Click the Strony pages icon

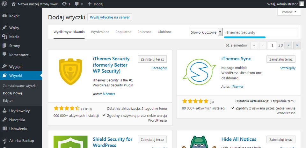pyautogui.click(x=4, y=46)
